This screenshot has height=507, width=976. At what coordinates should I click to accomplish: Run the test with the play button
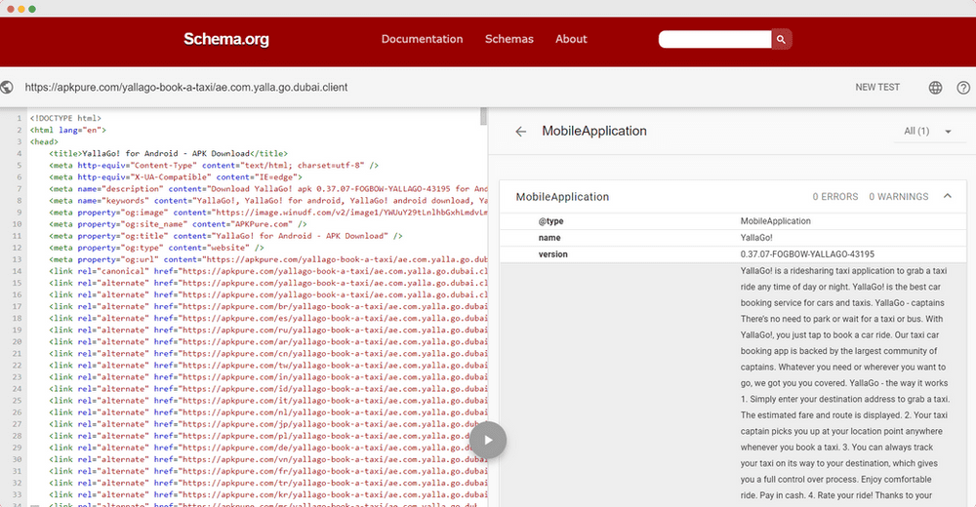point(488,440)
